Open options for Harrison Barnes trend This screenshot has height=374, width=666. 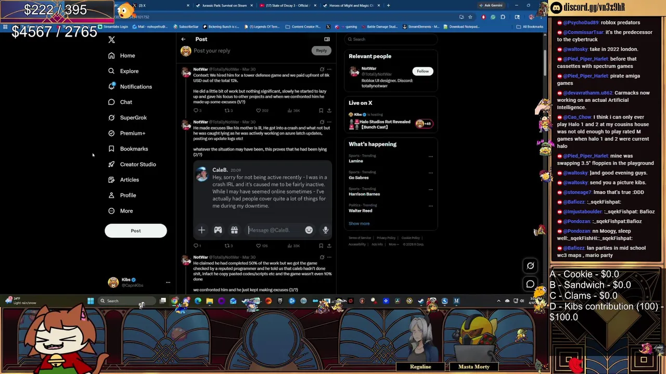430,189
